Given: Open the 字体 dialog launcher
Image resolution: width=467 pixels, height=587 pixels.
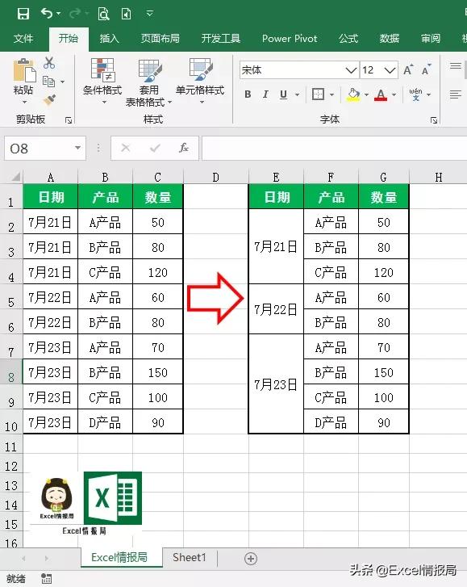Looking at the screenshot, I should click(x=434, y=120).
